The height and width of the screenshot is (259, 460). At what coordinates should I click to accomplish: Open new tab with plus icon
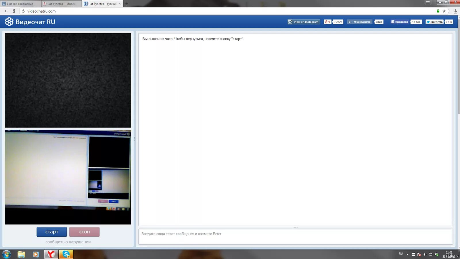126,4
